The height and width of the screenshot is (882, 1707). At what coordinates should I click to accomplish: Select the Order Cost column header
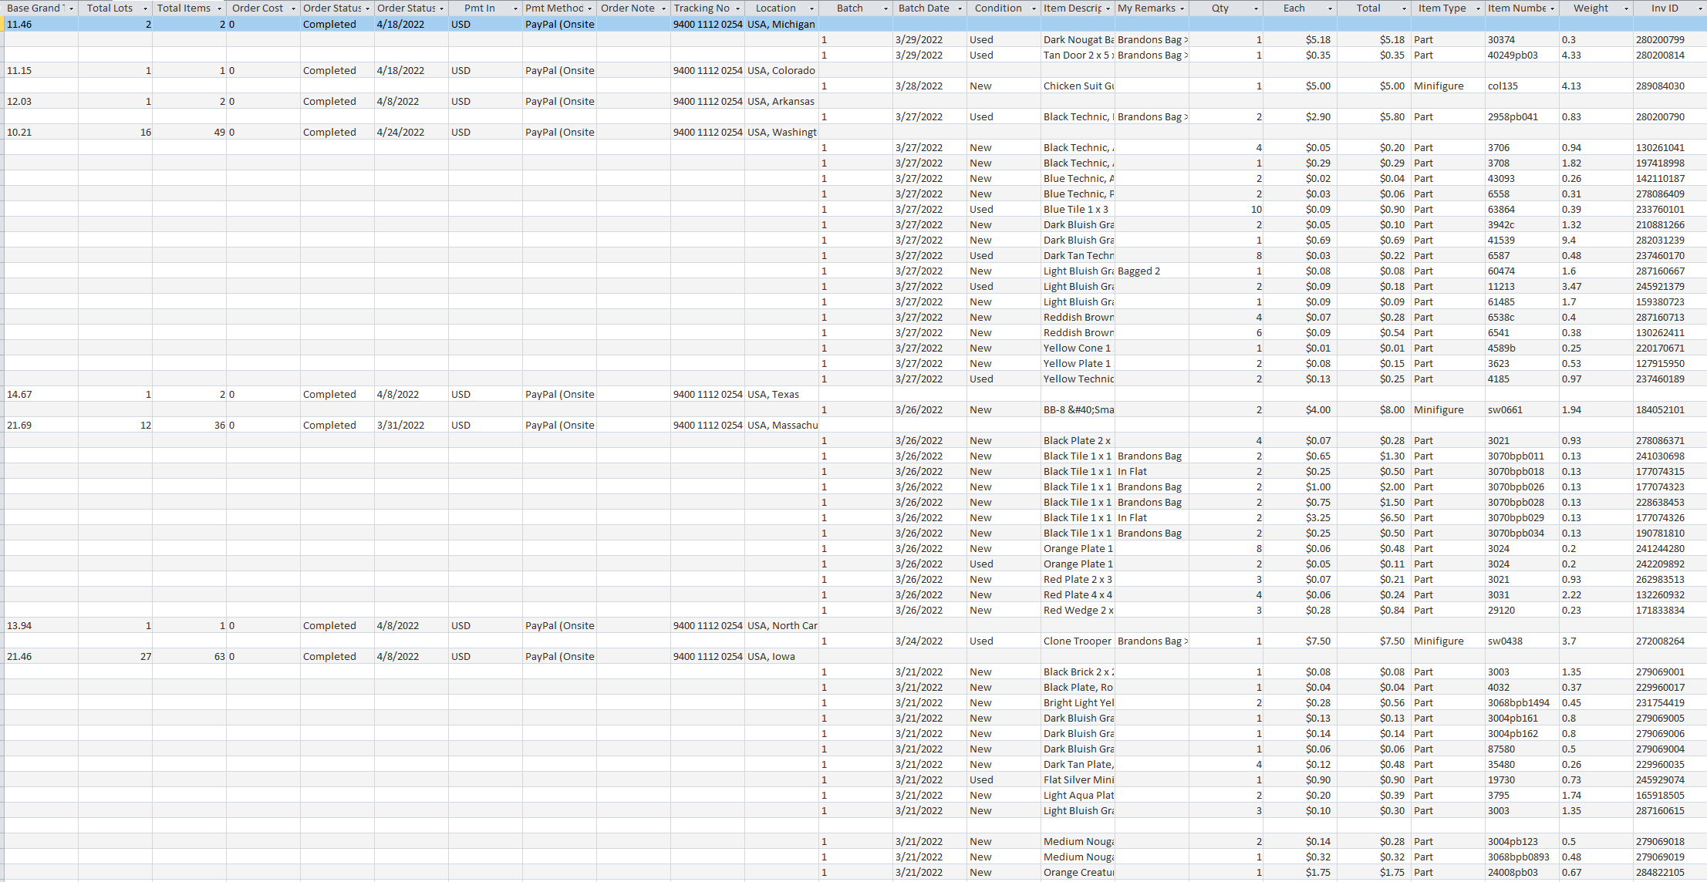(x=257, y=8)
